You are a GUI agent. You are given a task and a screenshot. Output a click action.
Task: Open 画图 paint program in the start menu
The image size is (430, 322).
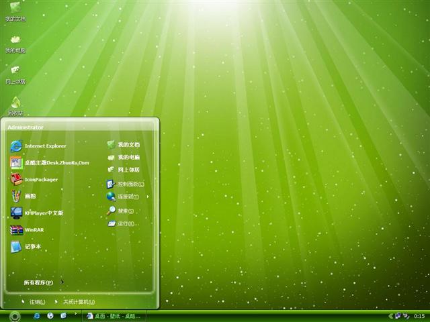click(23, 196)
